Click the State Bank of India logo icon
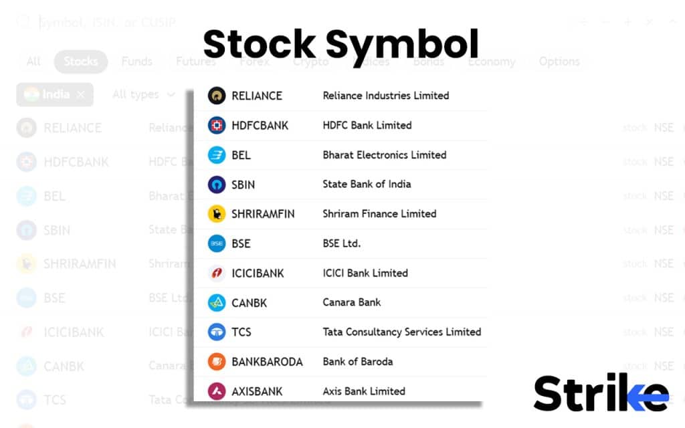Image resolution: width=685 pixels, height=428 pixels. (217, 185)
